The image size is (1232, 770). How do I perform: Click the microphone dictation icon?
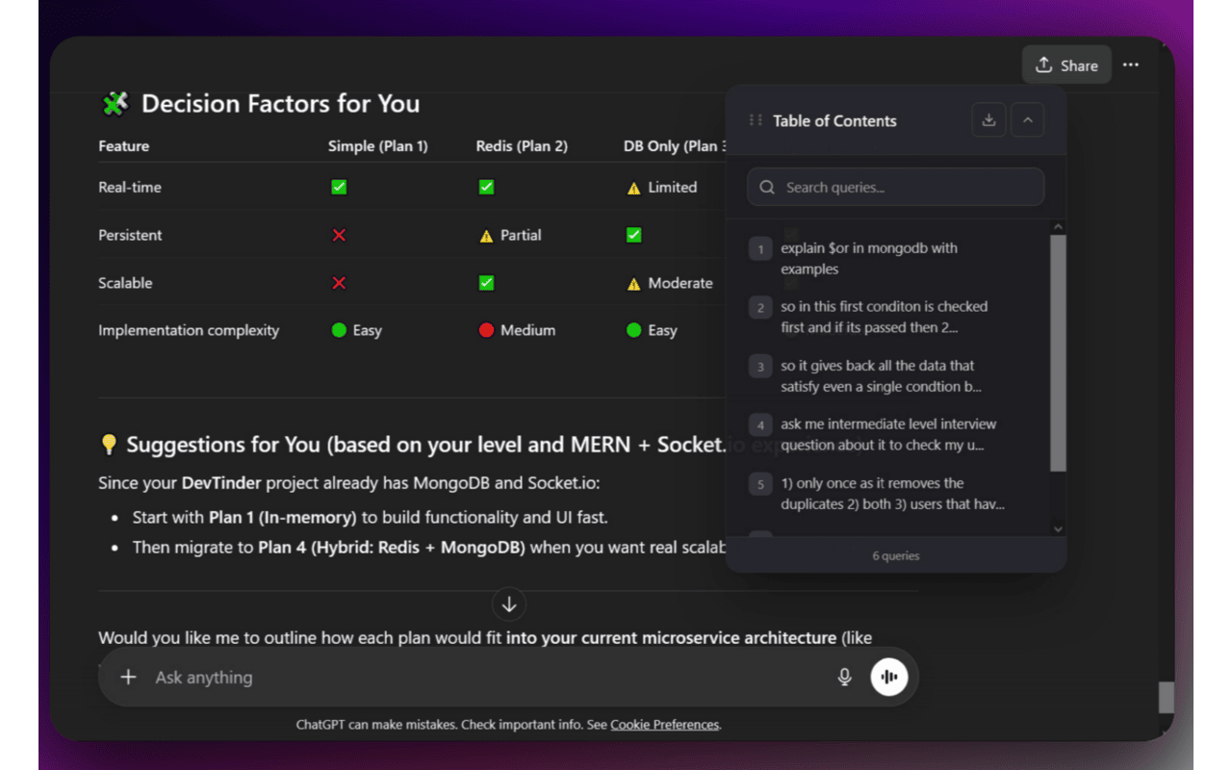[845, 678]
